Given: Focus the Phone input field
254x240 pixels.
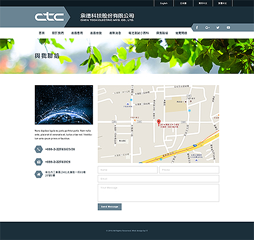Looking at the screenshot, I should coord(189,170).
